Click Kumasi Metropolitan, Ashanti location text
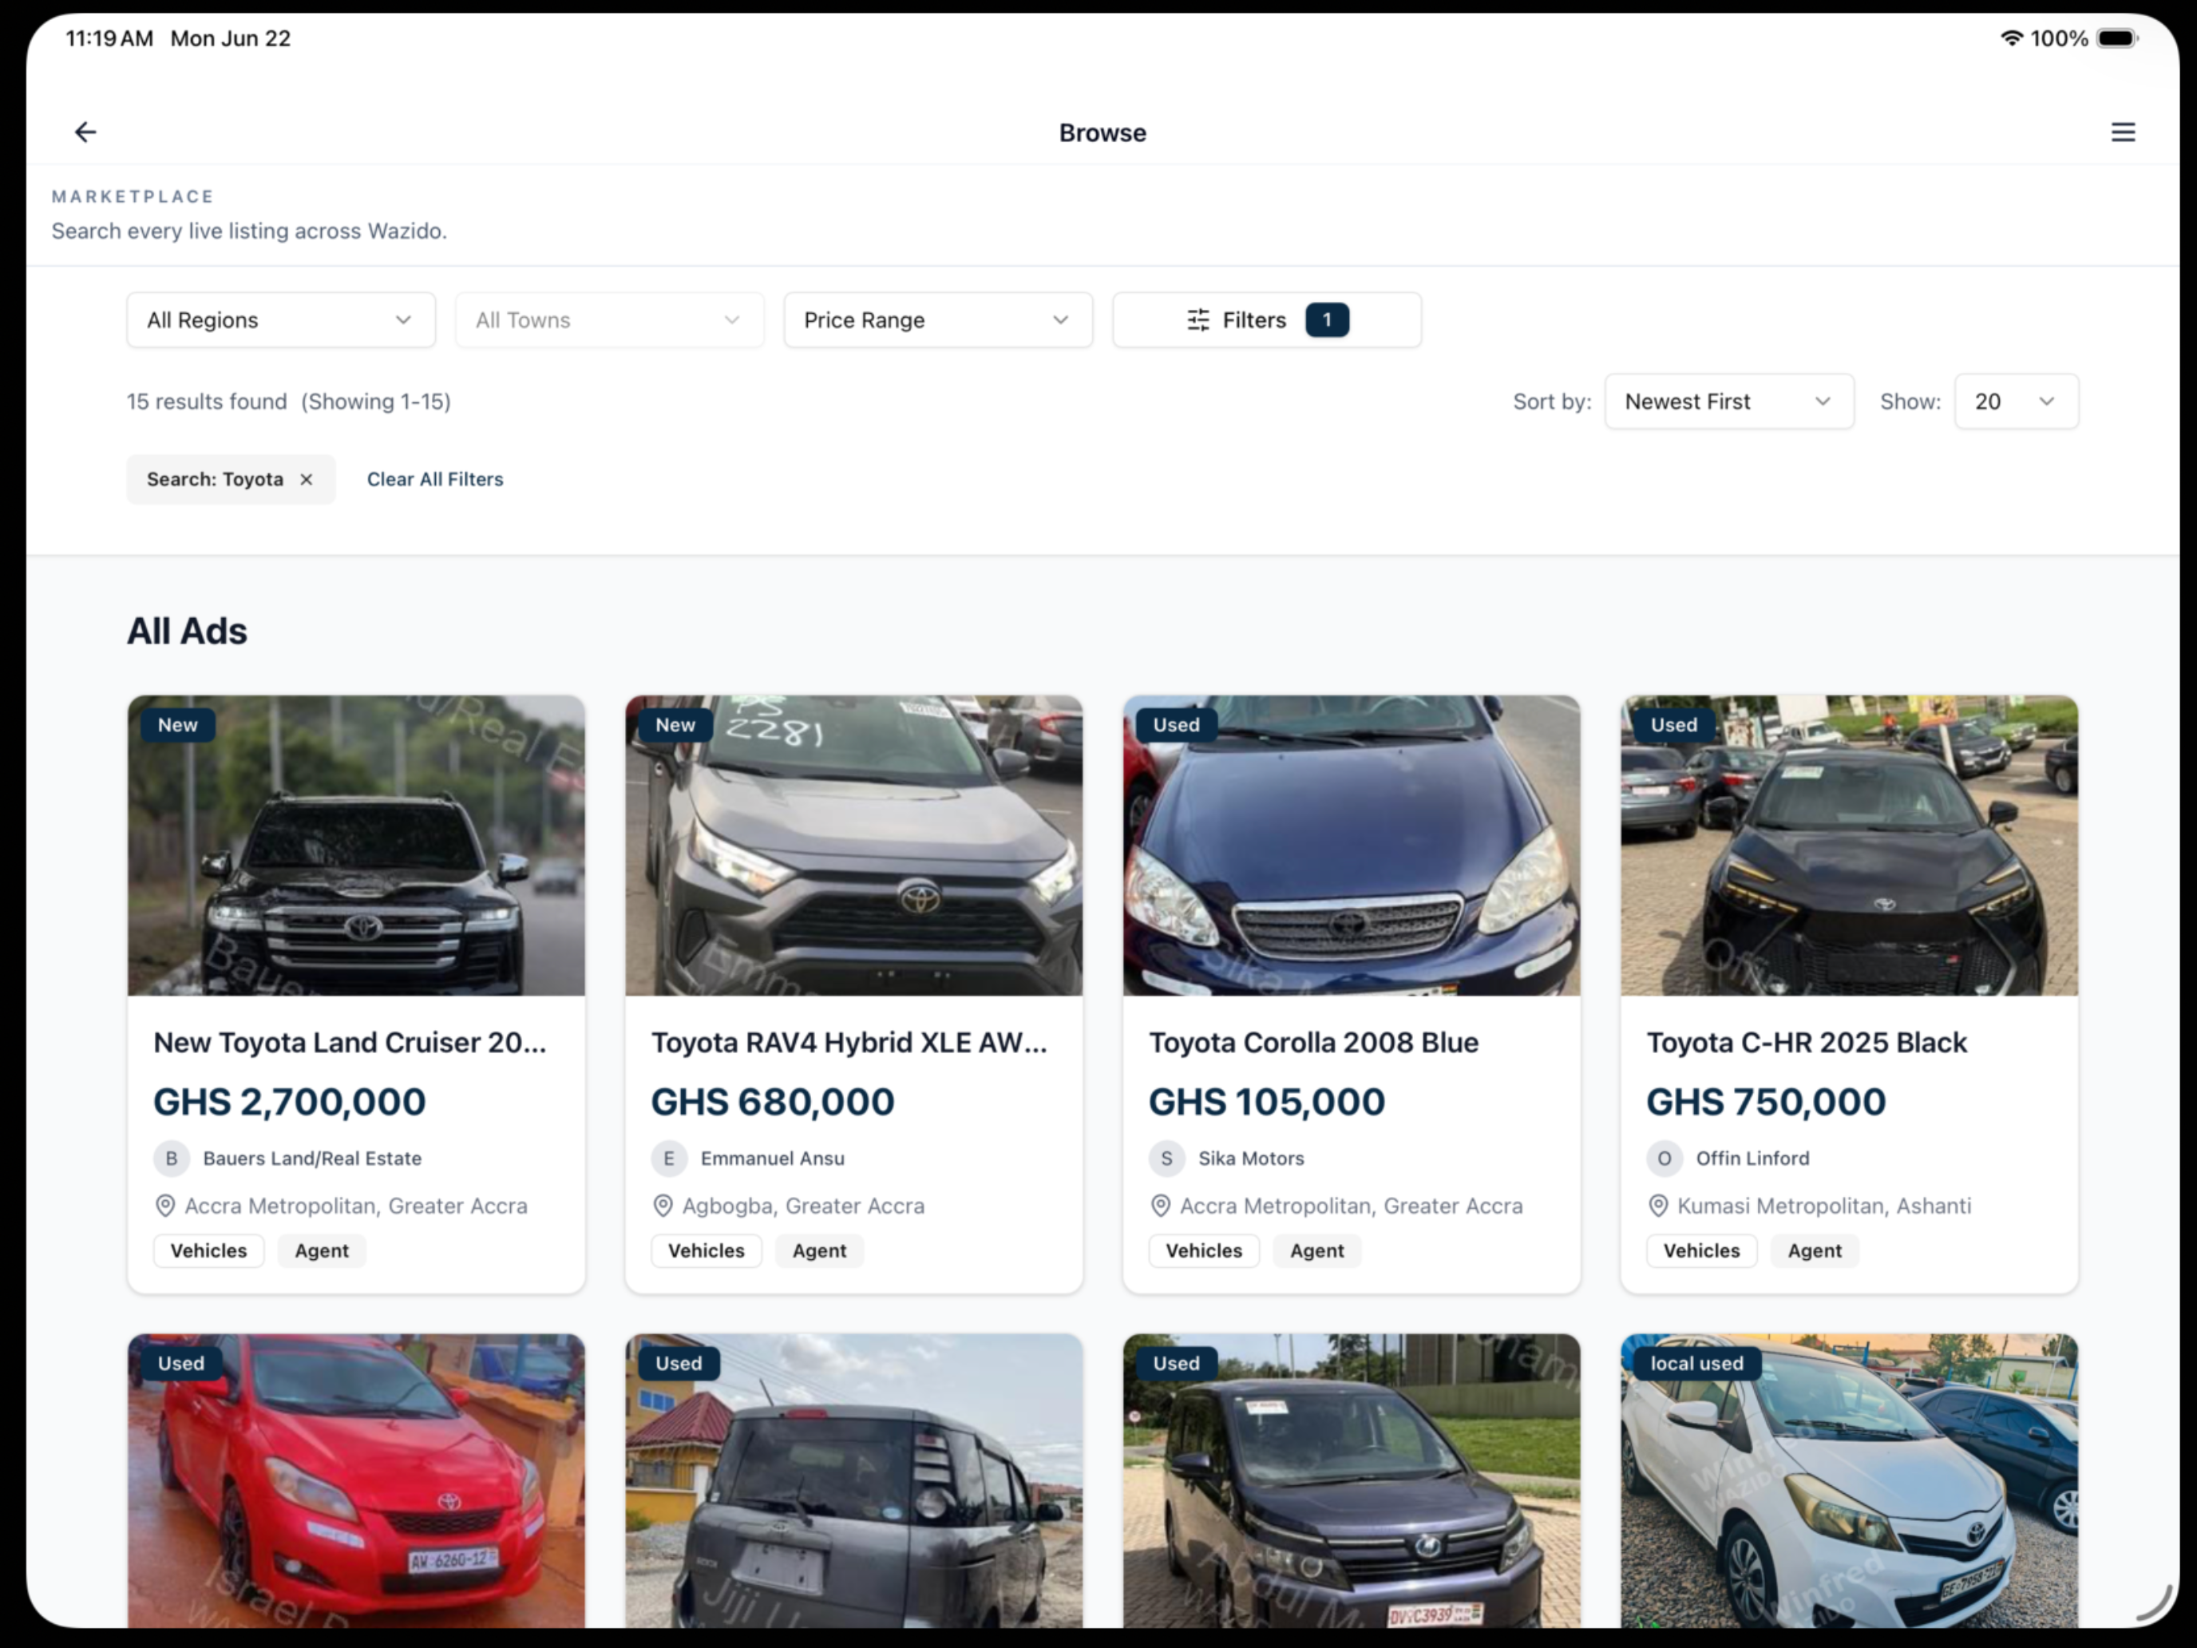The height and width of the screenshot is (1648, 2197). point(1824,1206)
